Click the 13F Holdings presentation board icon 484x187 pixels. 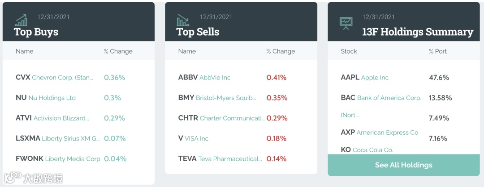346,21
